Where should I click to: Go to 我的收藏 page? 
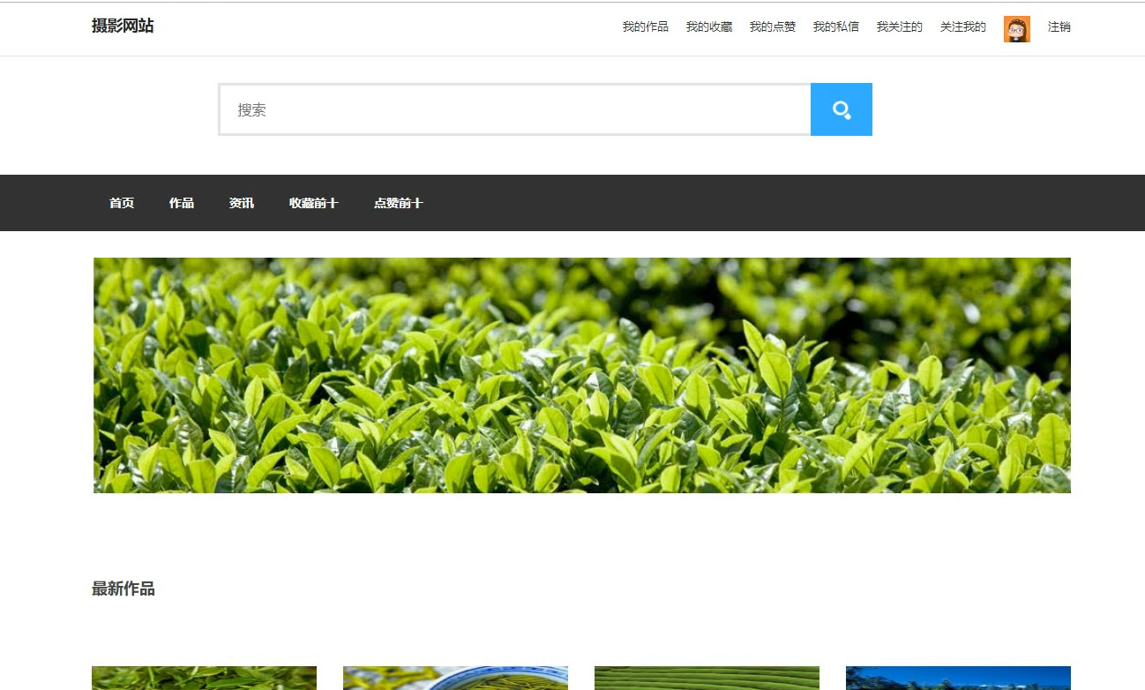point(709,27)
